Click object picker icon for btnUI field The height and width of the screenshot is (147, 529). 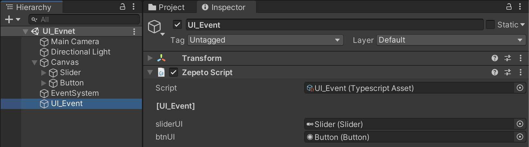[520, 137]
